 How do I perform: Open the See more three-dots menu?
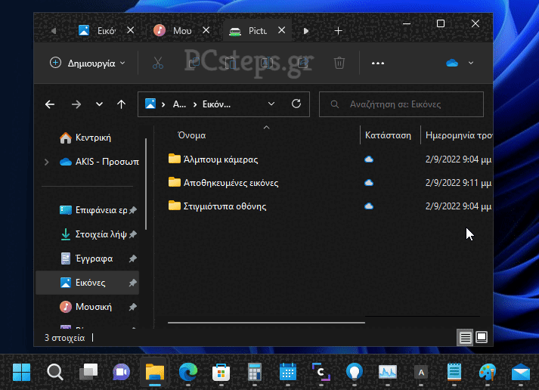[x=378, y=63]
